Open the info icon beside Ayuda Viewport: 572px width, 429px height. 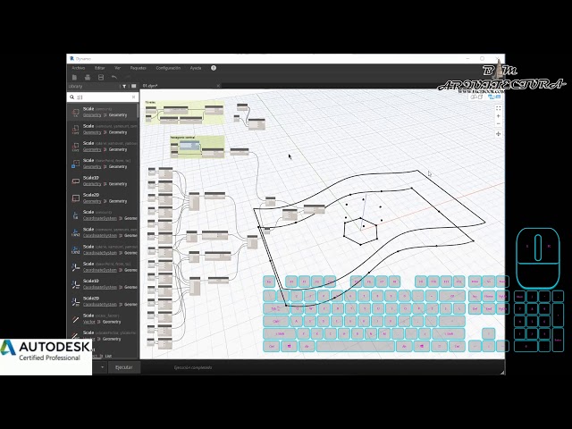[214, 68]
